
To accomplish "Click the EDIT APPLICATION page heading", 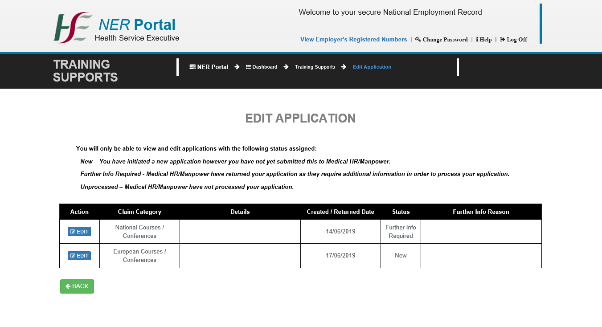I will [x=301, y=118].
